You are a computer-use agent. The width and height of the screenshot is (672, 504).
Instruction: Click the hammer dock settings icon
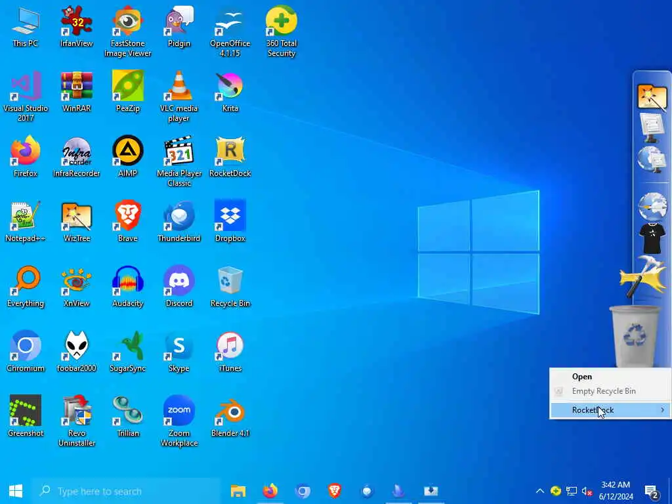pyautogui.click(x=643, y=276)
